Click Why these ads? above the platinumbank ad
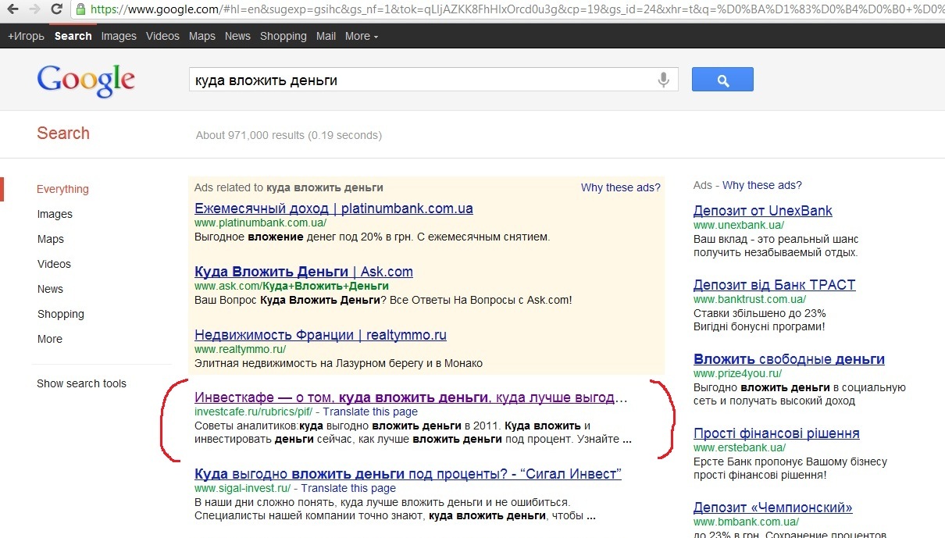 coord(620,187)
